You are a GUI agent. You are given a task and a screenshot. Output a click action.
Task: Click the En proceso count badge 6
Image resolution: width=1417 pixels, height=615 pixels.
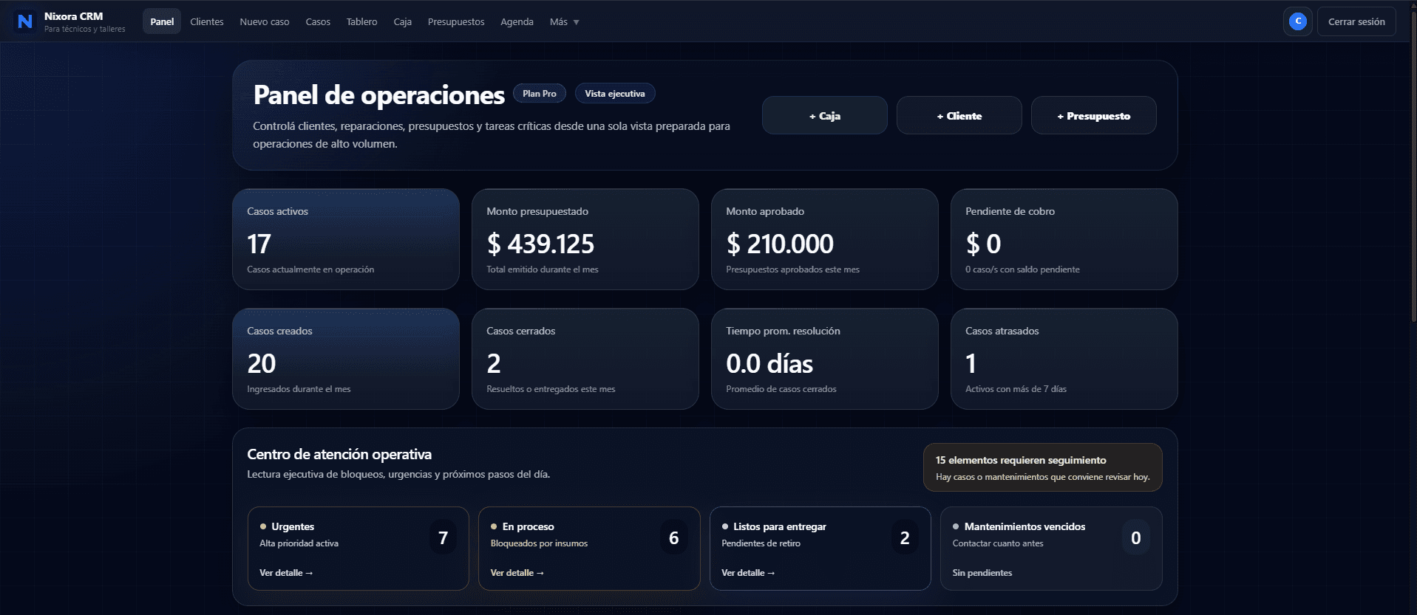pyautogui.click(x=673, y=537)
